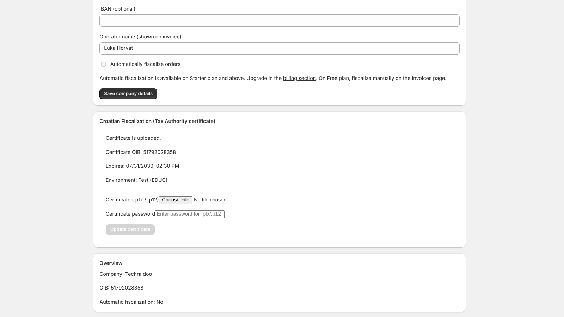Click the Operator name field with Luka Horvat

(x=279, y=48)
